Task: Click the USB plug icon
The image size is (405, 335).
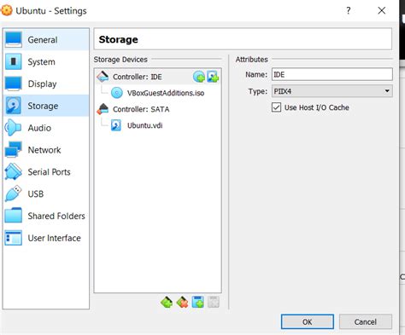Action: coord(13,193)
